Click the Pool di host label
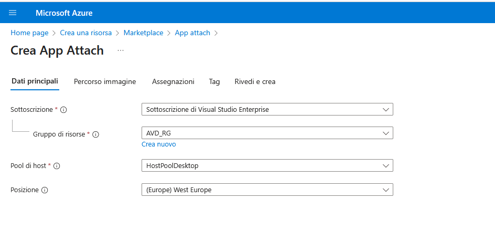The height and width of the screenshot is (241, 495). tap(28, 165)
